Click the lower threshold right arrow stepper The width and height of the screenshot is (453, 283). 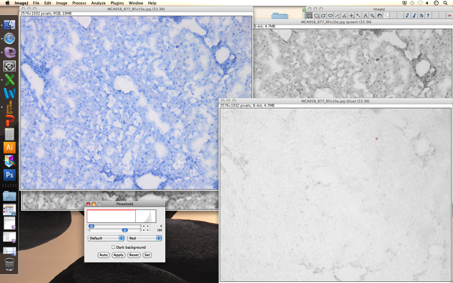pos(148,226)
